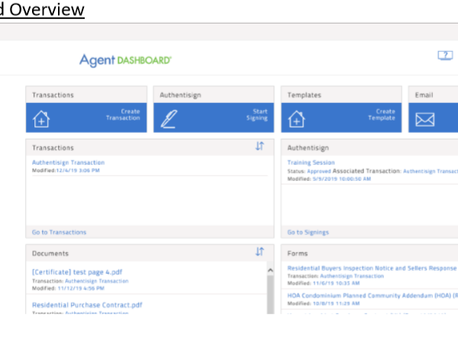
Task: Open Residential Buyers Inspection Notice form
Action: pyautogui.click(x=372, y=268)
